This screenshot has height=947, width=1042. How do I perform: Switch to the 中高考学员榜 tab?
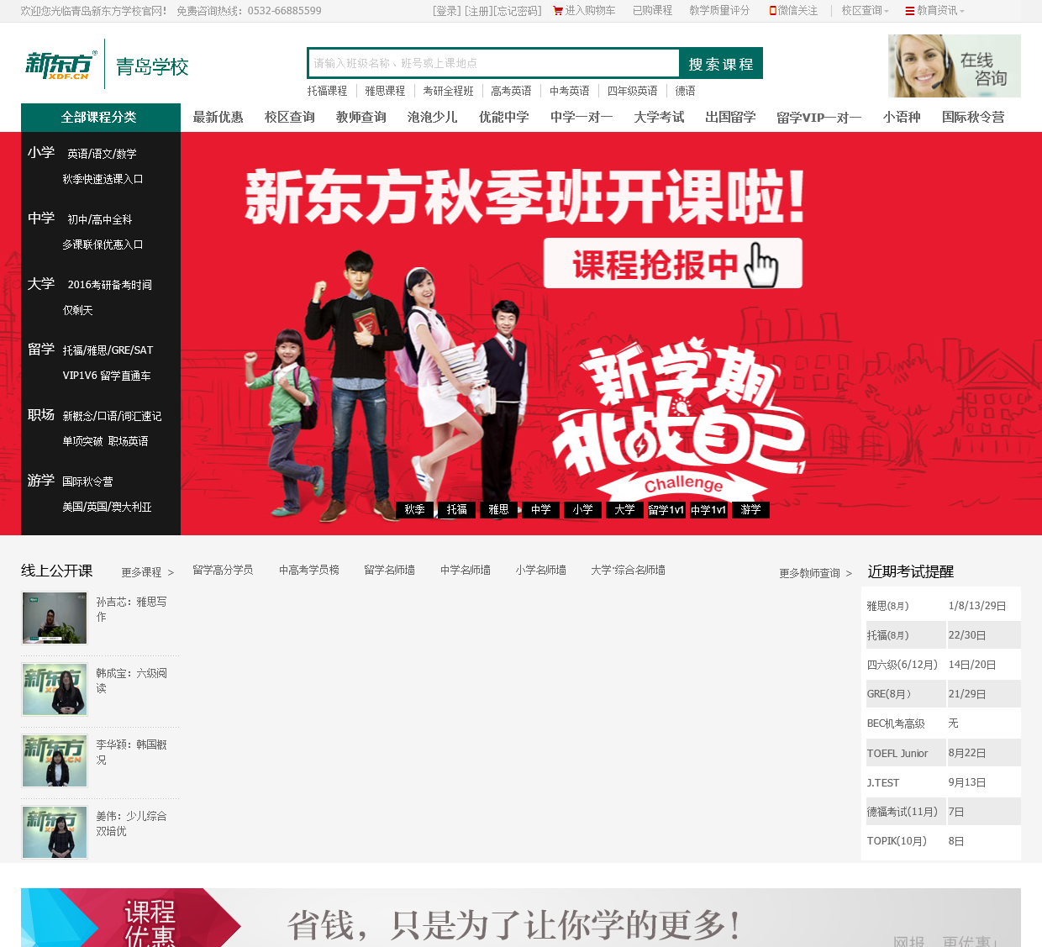point(309,570)
